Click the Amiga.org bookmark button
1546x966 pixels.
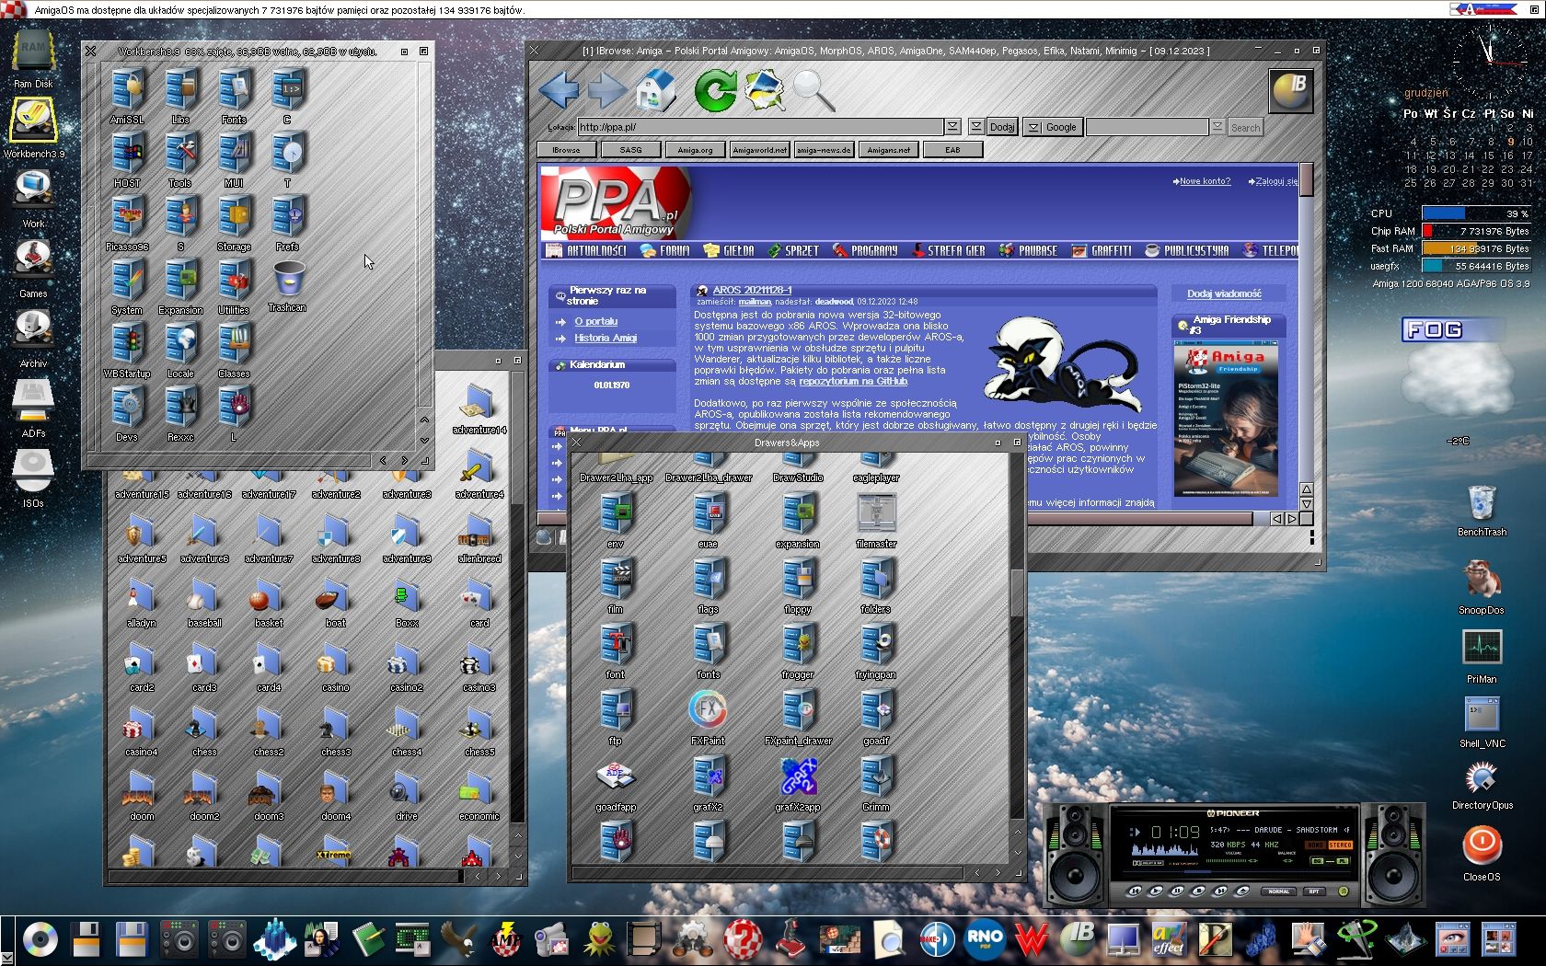(696, 150)
